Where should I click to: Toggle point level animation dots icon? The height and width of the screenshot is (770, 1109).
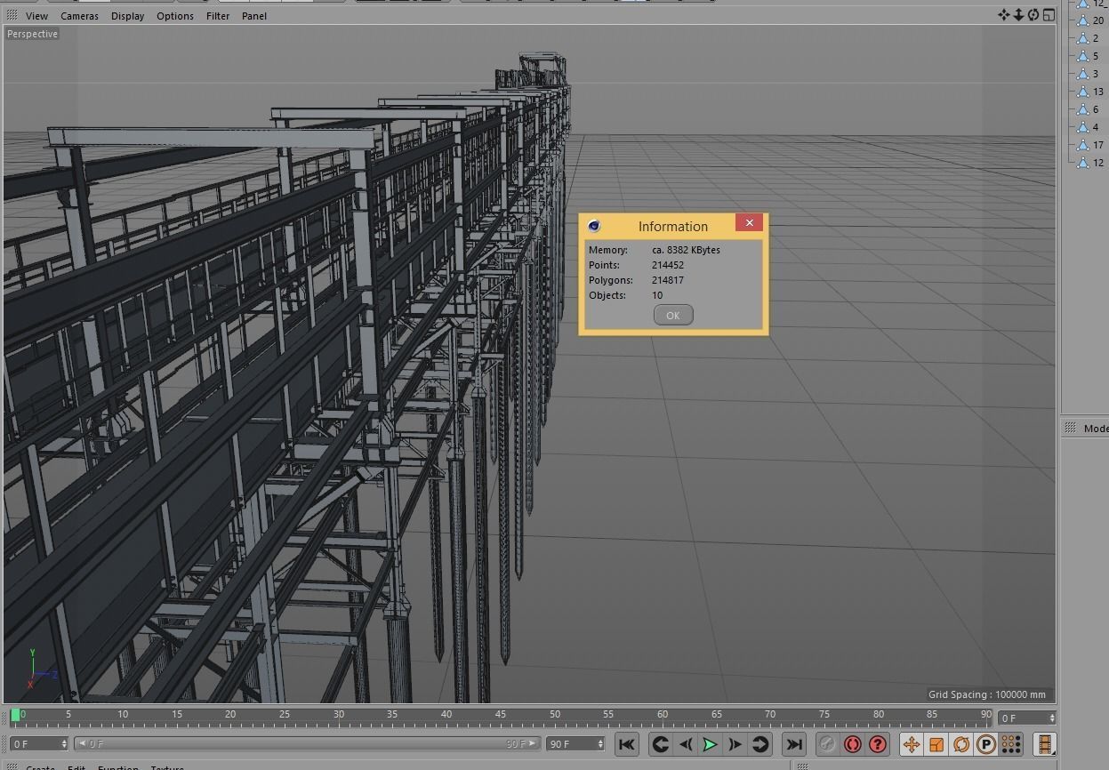coord(1010,744)
